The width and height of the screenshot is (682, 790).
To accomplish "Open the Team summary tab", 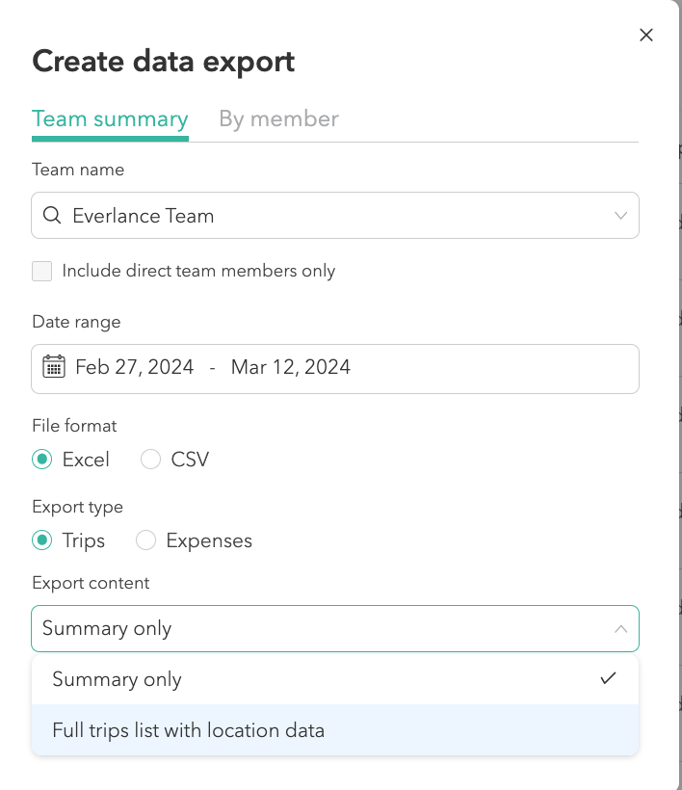I will 110,119.
